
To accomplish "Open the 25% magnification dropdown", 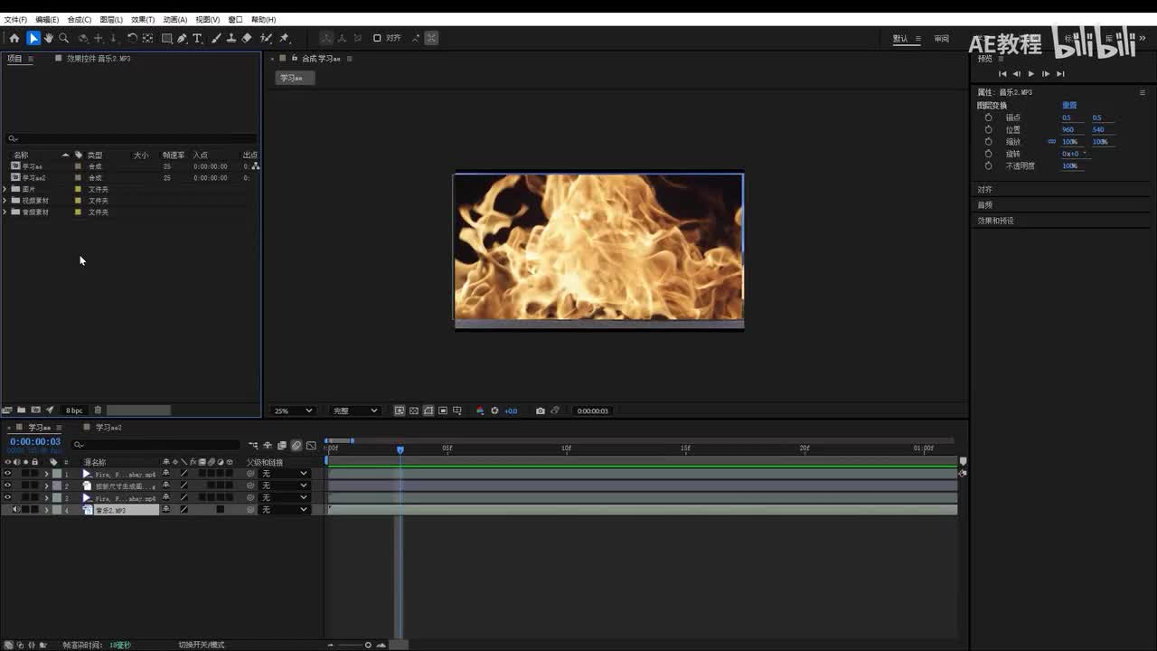I will (x=294, y=410).
